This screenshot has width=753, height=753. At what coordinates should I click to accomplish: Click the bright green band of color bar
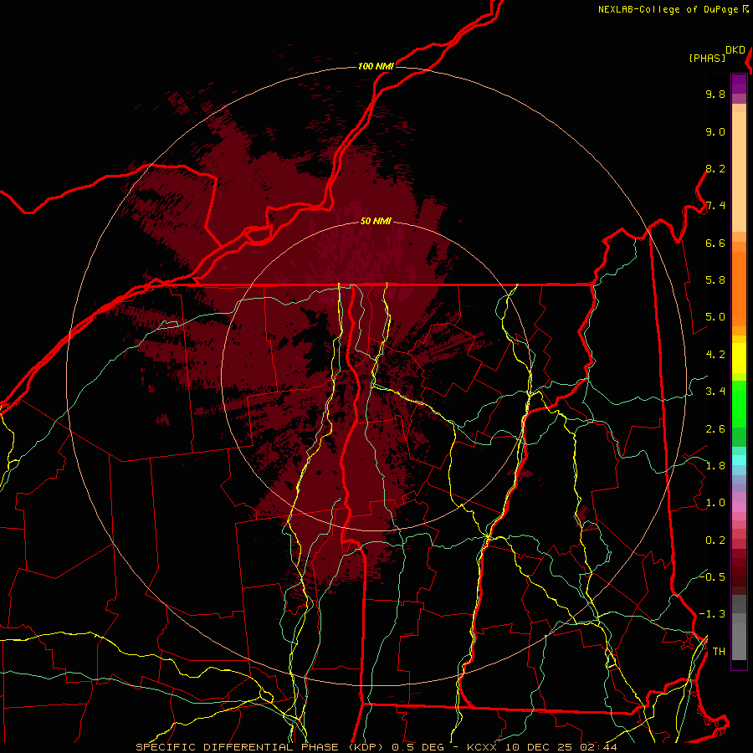pos(739,405)
